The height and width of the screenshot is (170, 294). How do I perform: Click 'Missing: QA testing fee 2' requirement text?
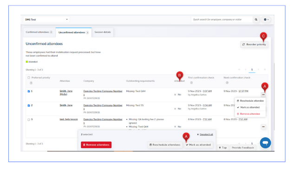point(146,121)
